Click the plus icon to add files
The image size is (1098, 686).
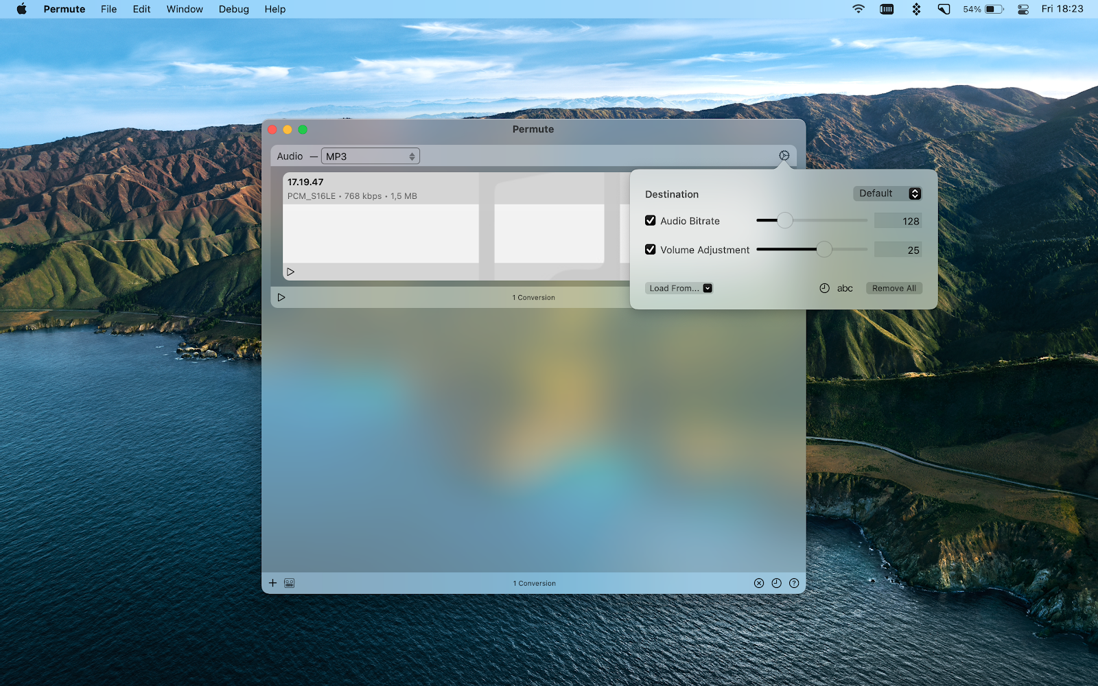pyautogui.click(x=272, y=583)
